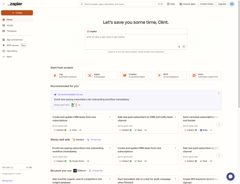Click the Templates sidebar icon
240x184 pixels.
coord(4,31)
